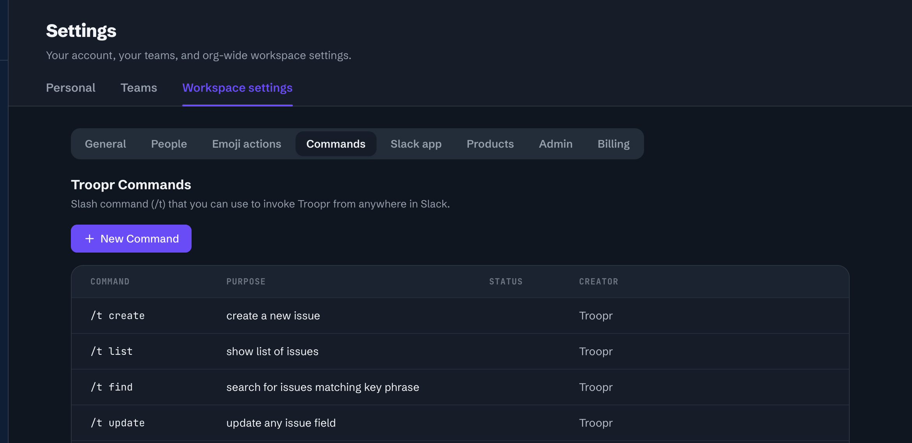Click the plus icon in New Command button
912x443 pixels.
pos(90,239)
